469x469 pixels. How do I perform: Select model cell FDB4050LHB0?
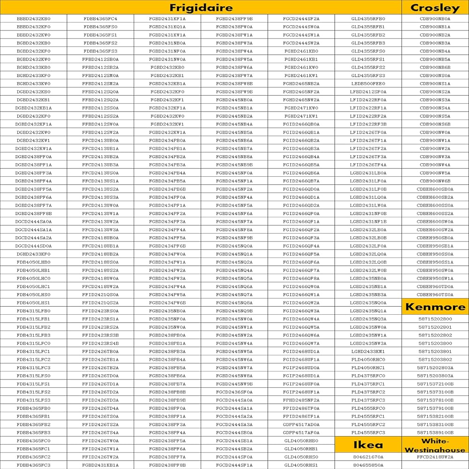point(33,262)
